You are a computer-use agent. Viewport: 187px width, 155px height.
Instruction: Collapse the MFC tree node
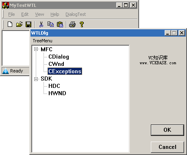(x=36, y=49)
